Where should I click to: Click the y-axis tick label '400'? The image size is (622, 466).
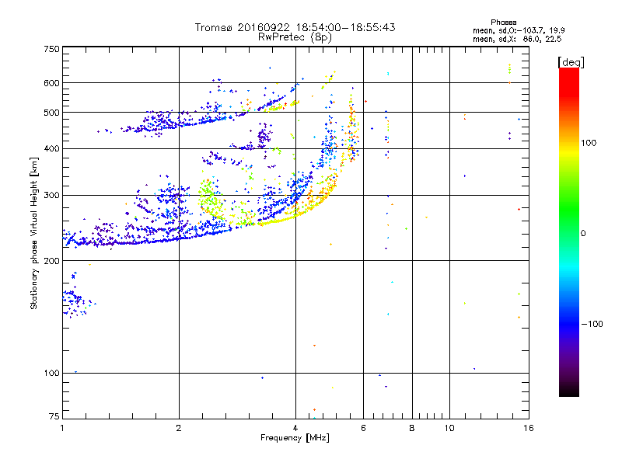(x=52, y=148)
